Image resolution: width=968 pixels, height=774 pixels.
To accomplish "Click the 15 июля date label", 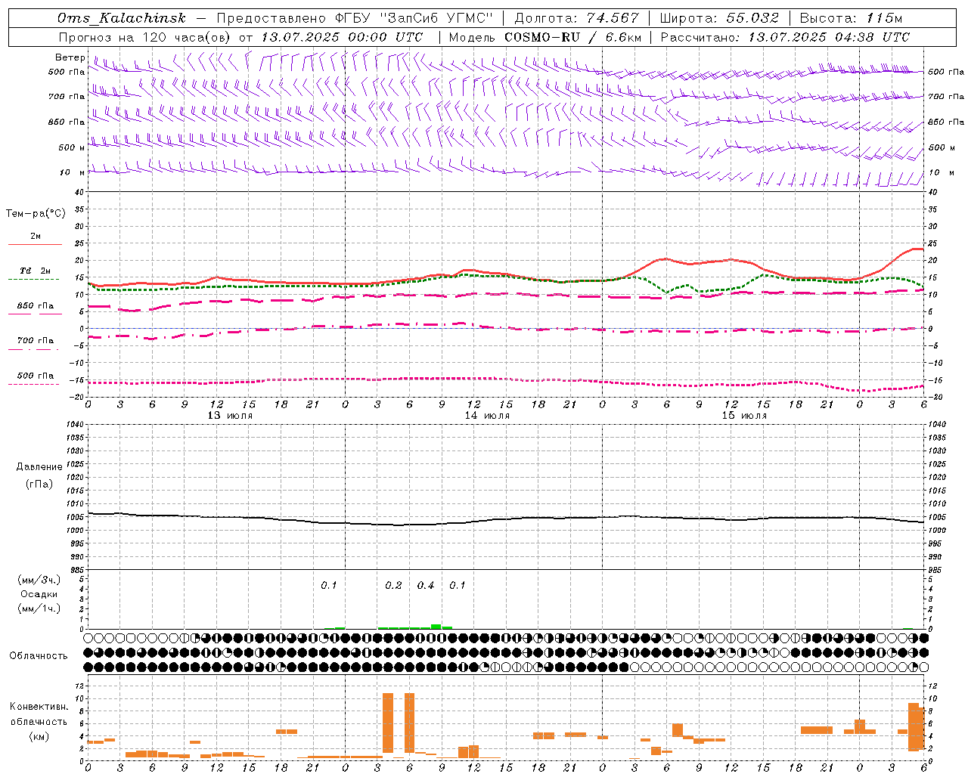I will [x=744, y=415].
